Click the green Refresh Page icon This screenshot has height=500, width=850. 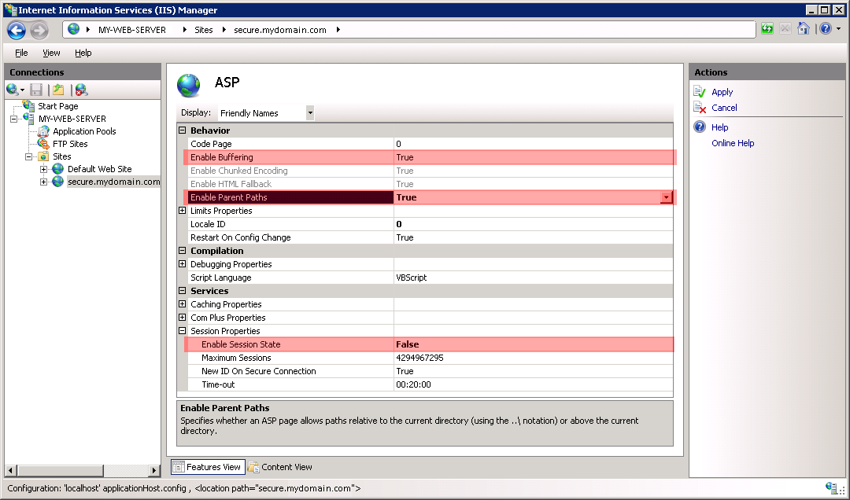tap(767, 29)
